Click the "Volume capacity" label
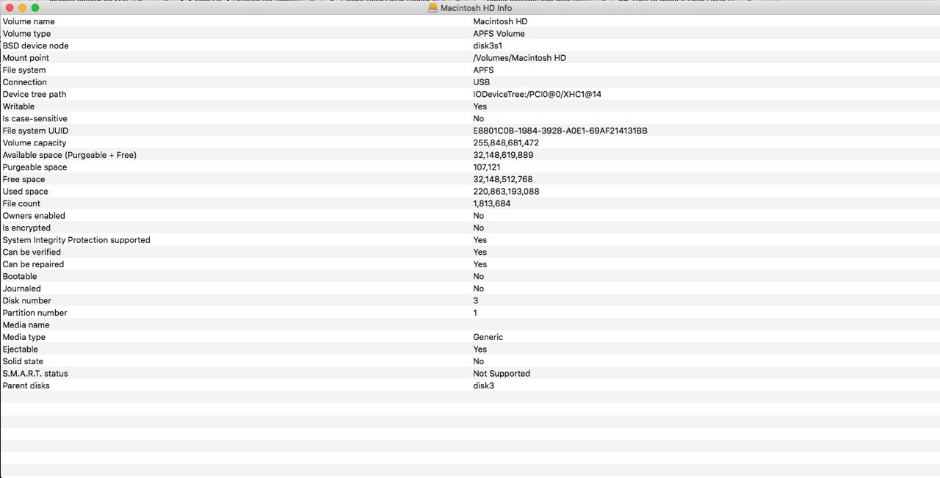Viewport: 940px width, 478px height. pos(35,142)
